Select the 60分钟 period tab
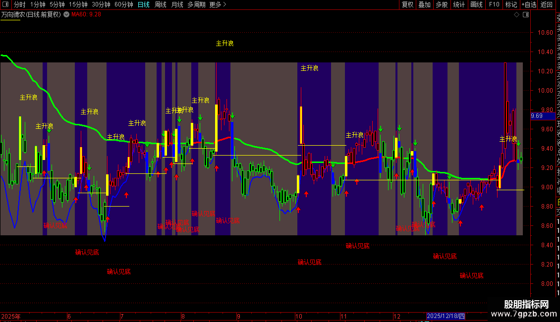This screenshot has width=560, height=322. (x=124, y=4)
